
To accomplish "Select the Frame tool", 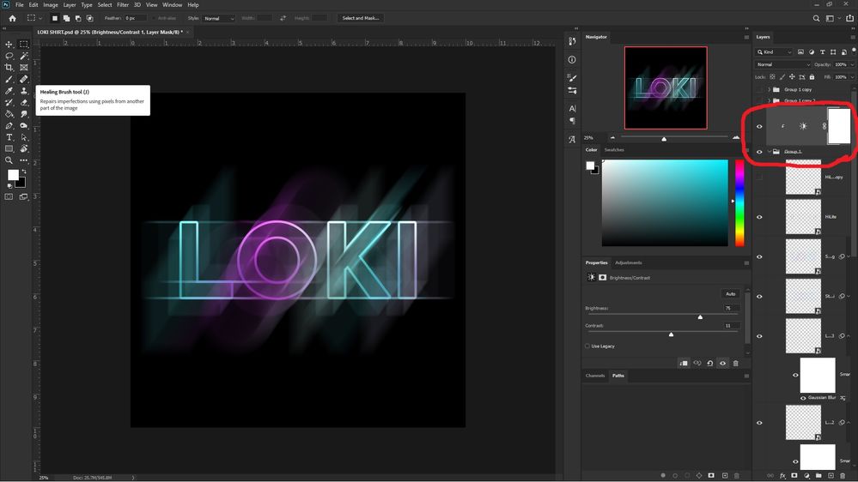I will (x=23, y=67).
